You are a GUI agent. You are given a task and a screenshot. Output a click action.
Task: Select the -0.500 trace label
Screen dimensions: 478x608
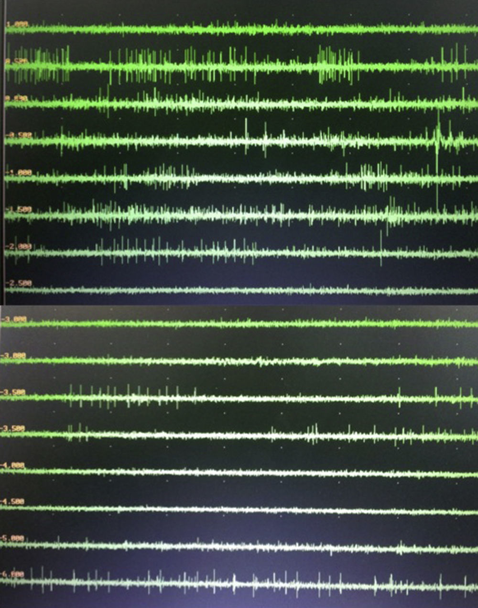tap(19, 135)
